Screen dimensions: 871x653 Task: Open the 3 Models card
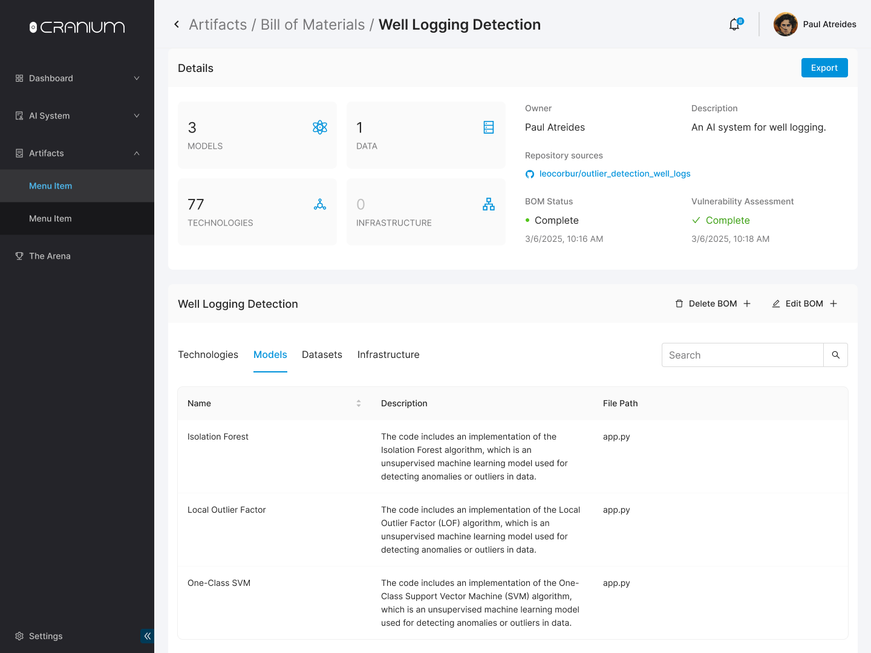click(x=257, y=135)
